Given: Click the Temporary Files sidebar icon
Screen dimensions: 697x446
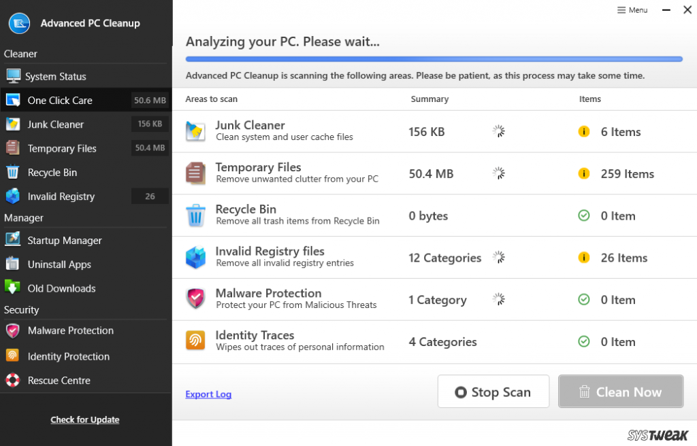Looking at the screenshot, I should 13,148.
